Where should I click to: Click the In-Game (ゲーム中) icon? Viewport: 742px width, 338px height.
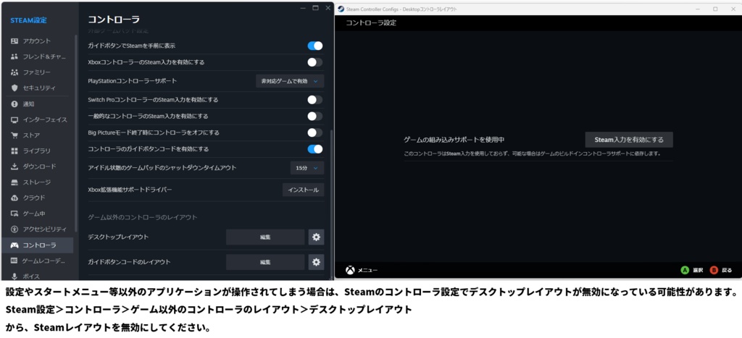14,214
